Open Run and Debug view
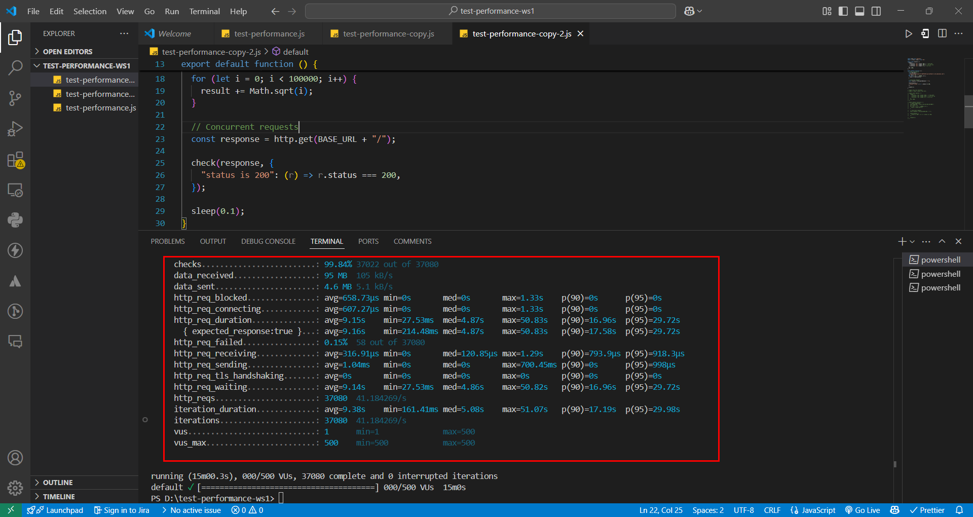The width and height of the screenshot is (973, 517). [15, 129]
